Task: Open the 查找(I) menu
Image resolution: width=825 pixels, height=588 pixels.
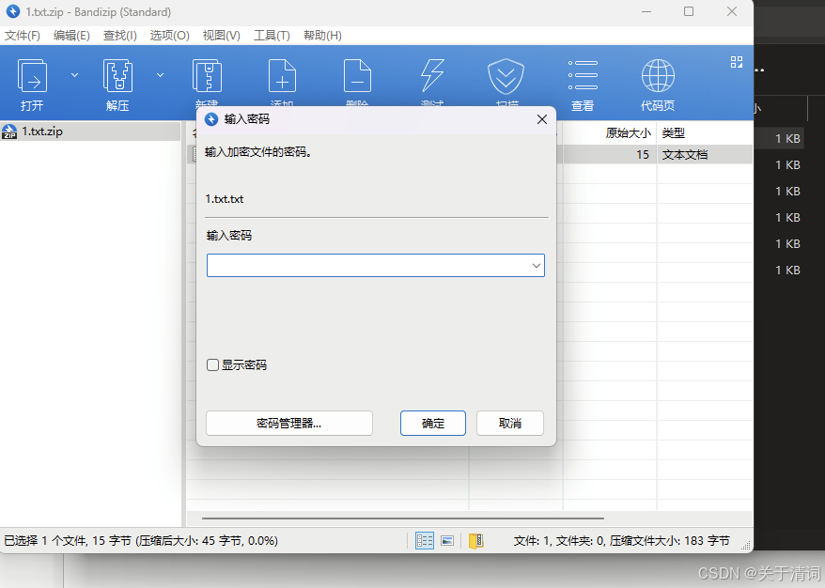Action: click(120, 36)
